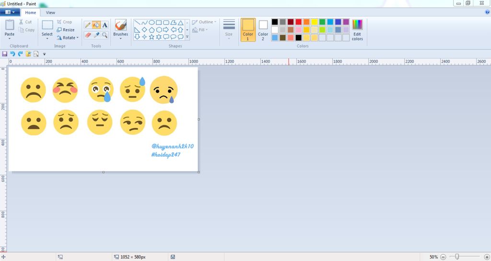Open Edit colors dialog
This screenshot has width=491, height=261.
357,30
